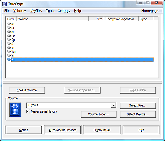Select the W: drive letter text
This screenshot has width=165, height=141.
pos(13,52)
